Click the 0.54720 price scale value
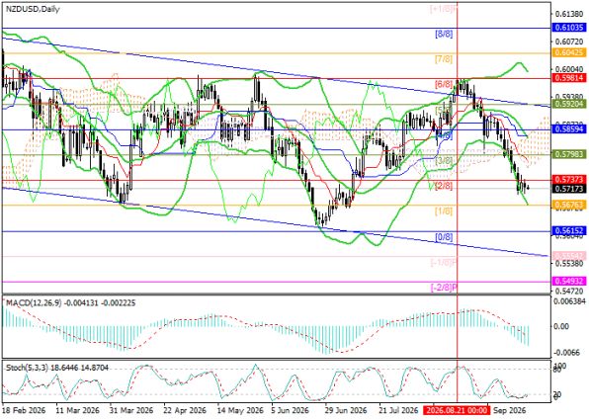 [x=570, y=291]
